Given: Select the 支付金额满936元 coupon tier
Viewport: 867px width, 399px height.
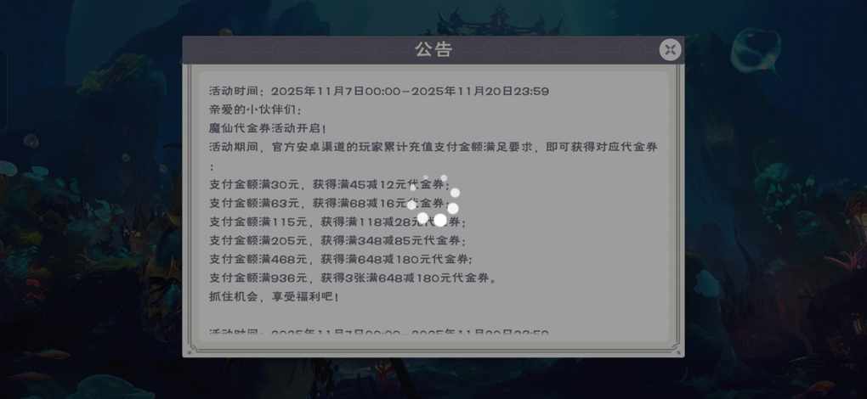Looking at the screenshot, I should (x=352, y=278).
